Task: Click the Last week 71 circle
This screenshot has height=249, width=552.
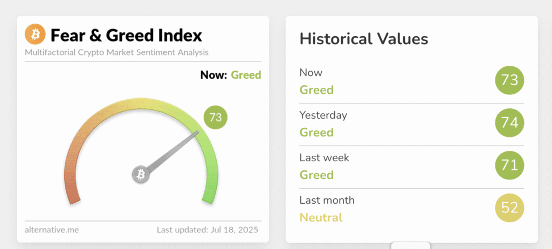Action: [509, 166]
